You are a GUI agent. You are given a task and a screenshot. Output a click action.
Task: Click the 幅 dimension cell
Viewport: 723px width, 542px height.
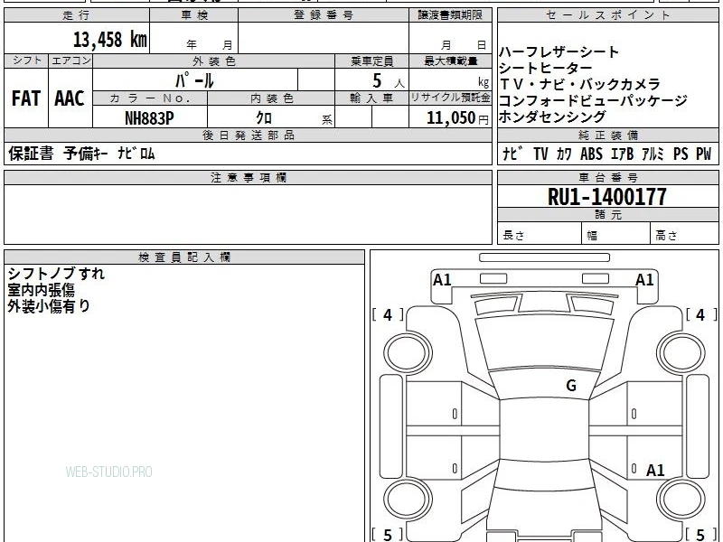(x=616, y=235)
